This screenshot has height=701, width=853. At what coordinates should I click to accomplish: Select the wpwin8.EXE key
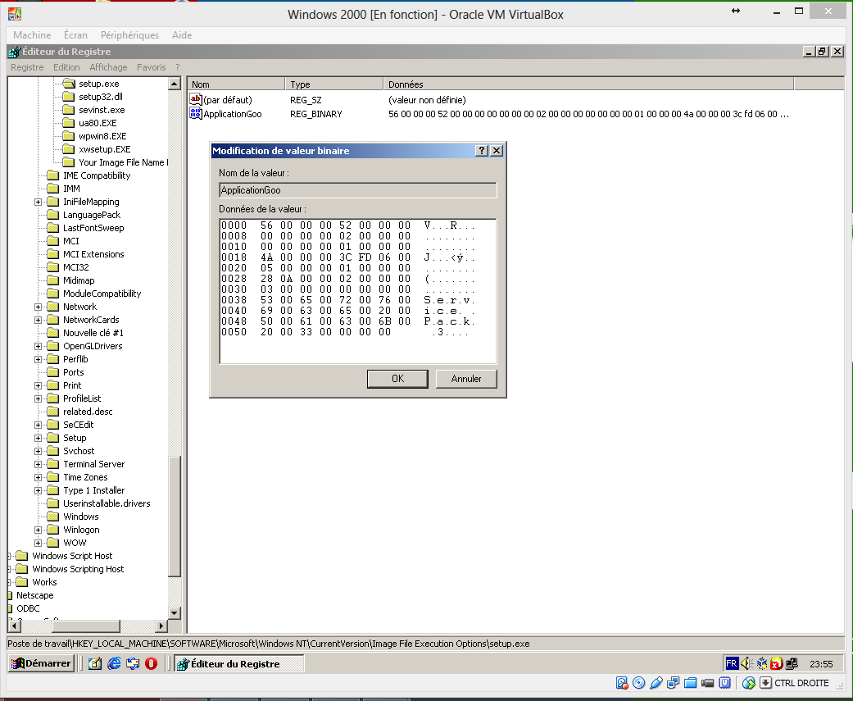point(102,136)
